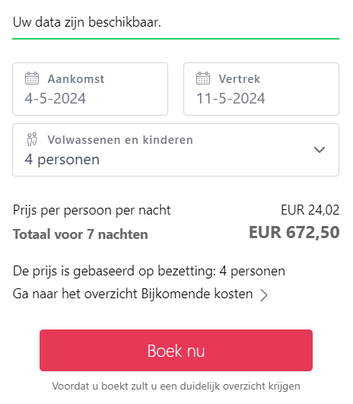
Task: Click the bezetting 4 personen price note
Action: click(149, 272)
